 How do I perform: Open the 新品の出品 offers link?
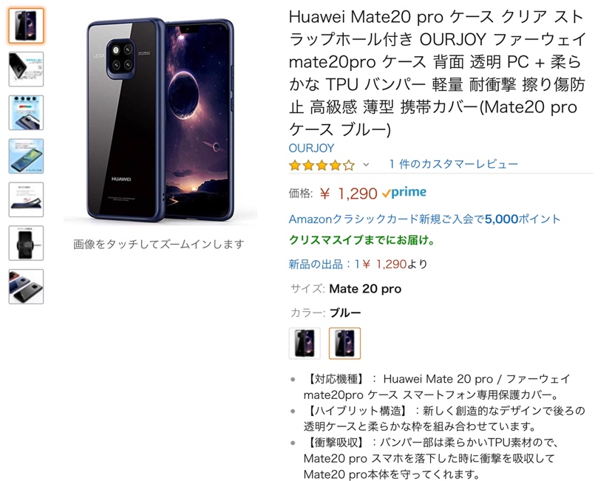pos(358,264)
